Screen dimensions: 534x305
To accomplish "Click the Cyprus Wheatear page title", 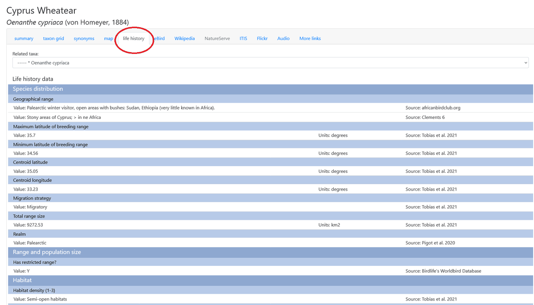I will (41, 11).
